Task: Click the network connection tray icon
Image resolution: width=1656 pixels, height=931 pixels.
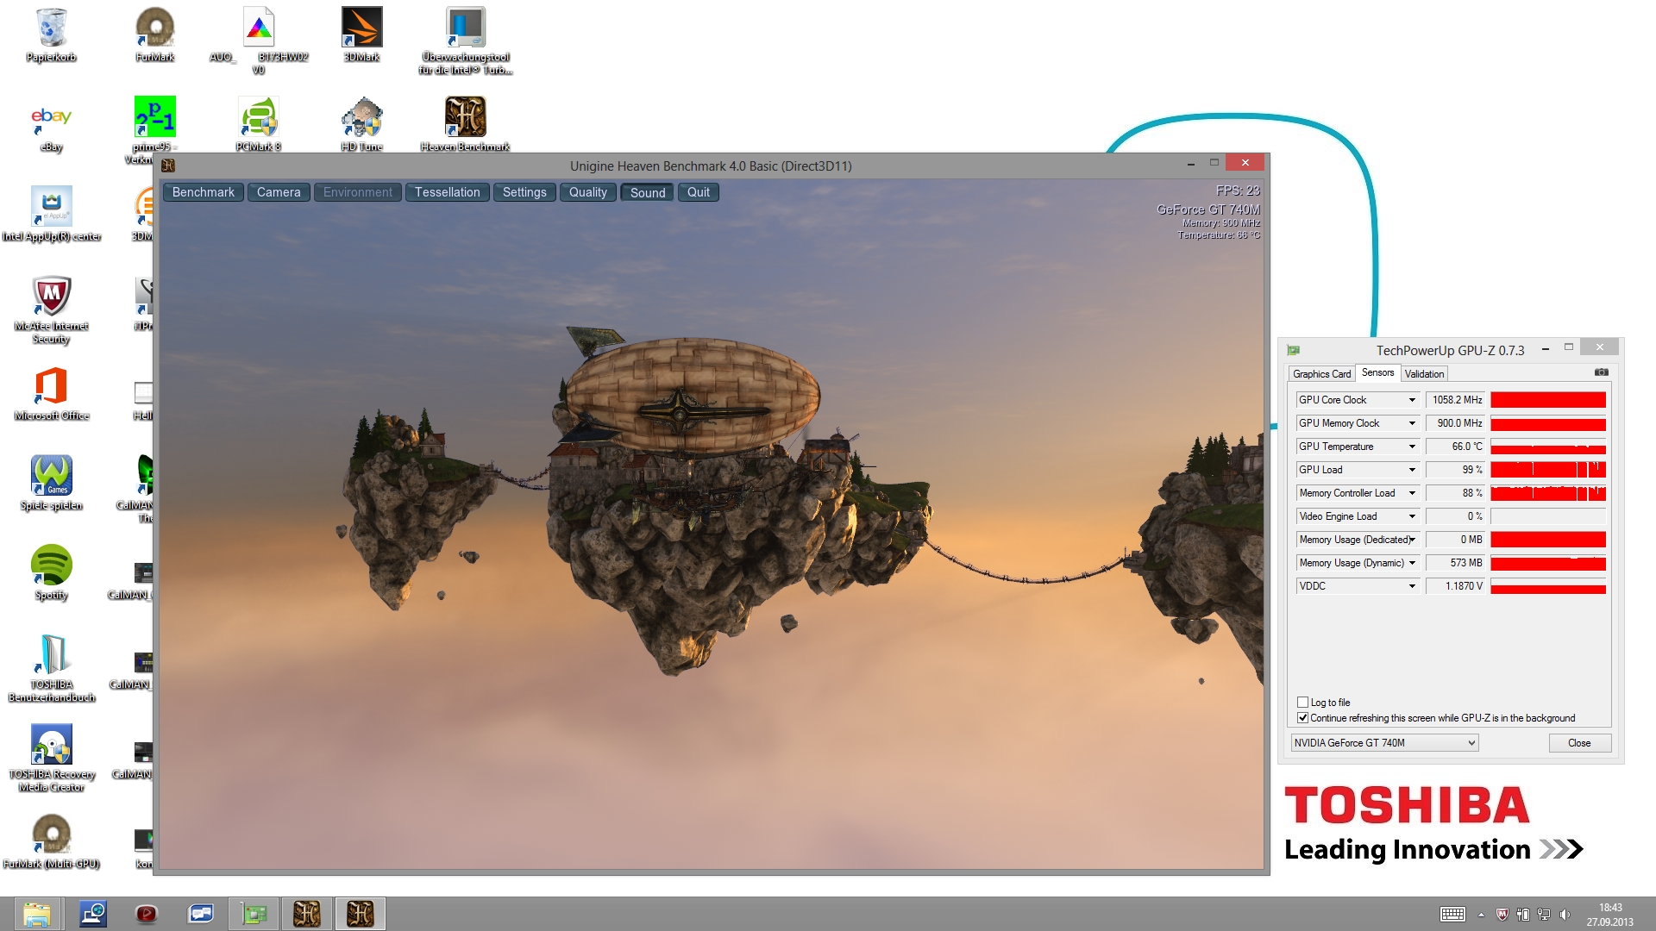Action: (1544, 914)
